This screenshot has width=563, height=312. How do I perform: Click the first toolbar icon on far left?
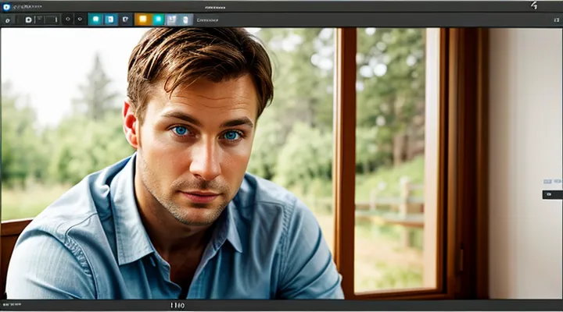point(8,19)
